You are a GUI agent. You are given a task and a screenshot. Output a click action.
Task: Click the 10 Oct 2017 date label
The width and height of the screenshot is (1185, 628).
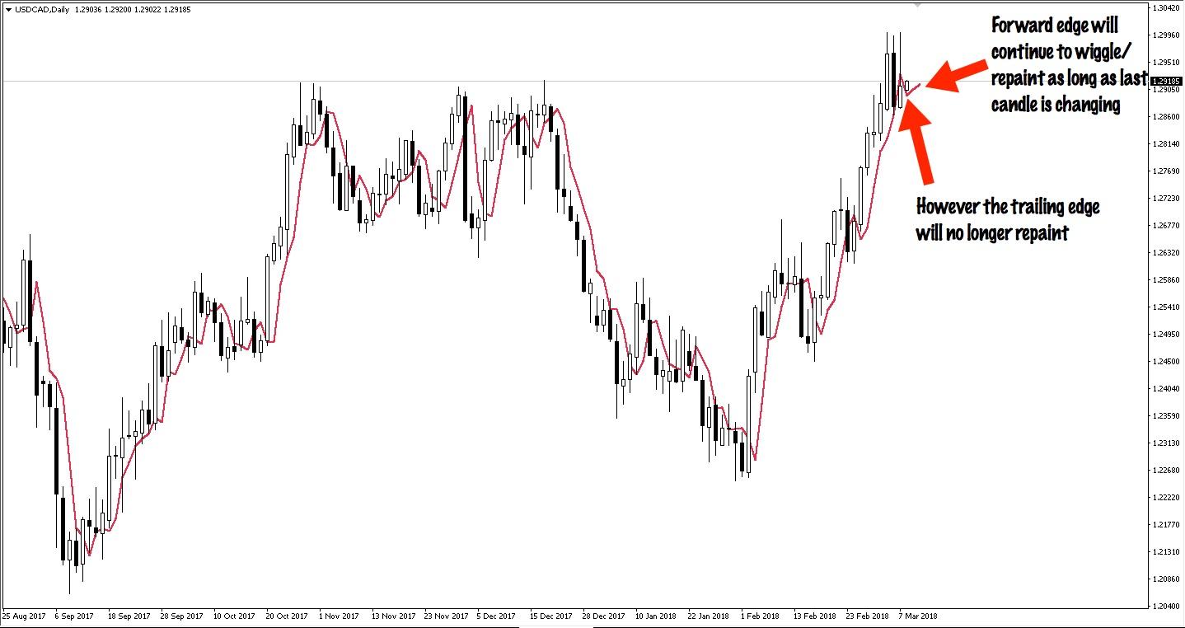pyautogui.click(x=234, y=616)
